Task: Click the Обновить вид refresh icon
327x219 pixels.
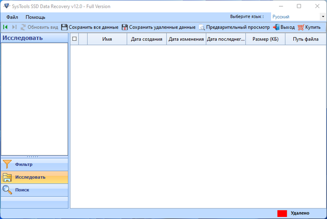Action: (24, 27)
